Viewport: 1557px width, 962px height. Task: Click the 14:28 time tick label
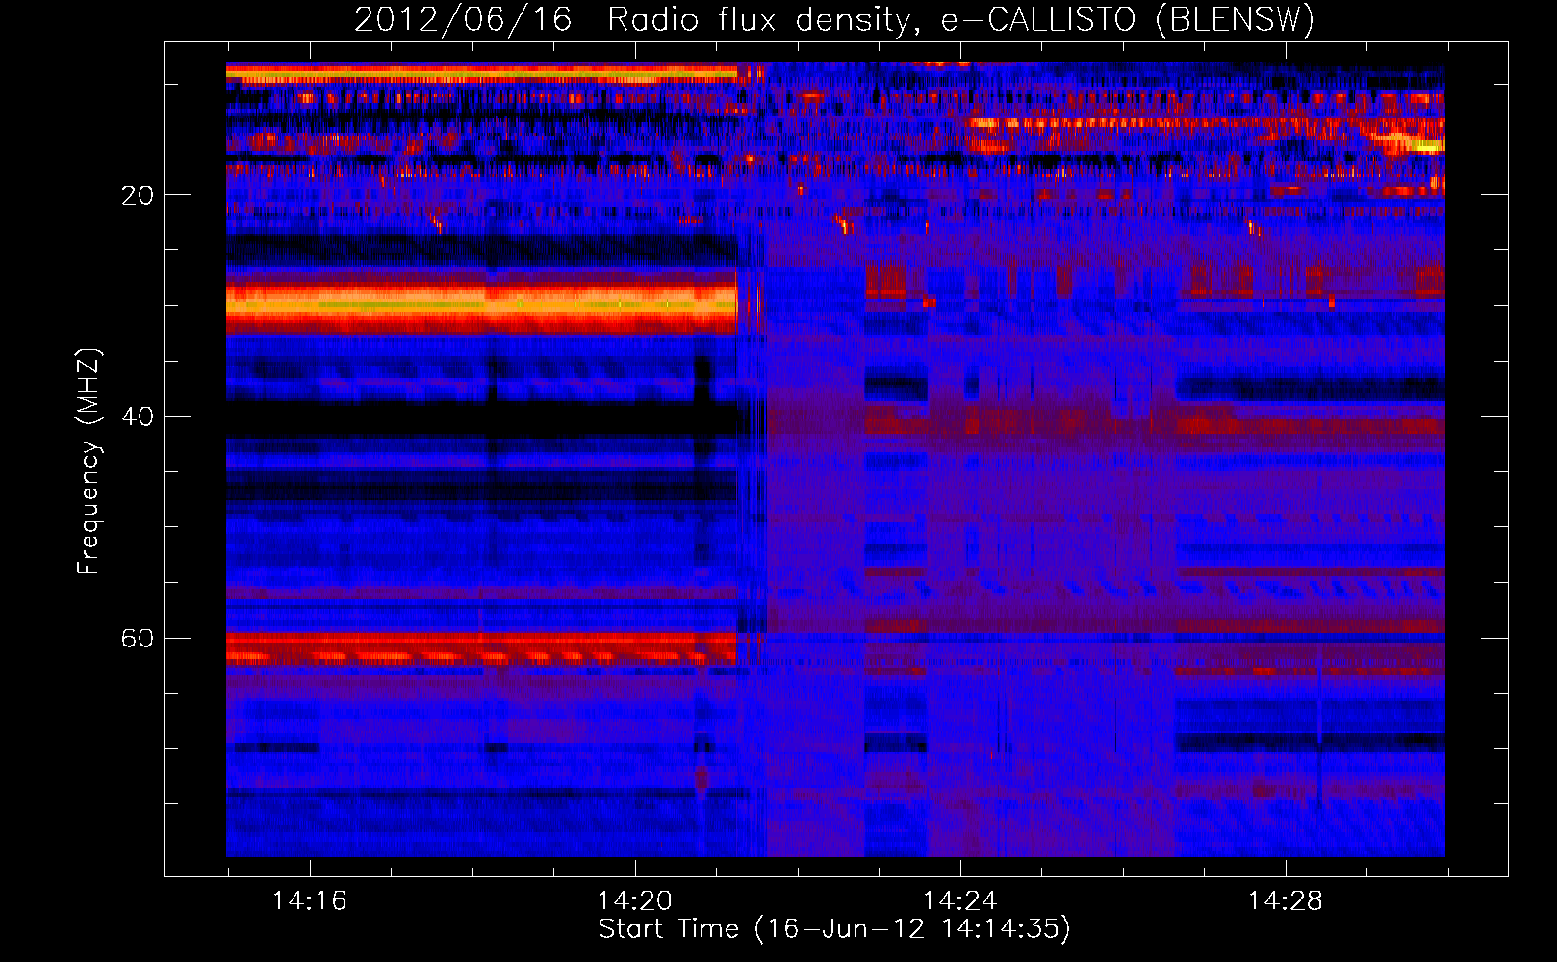coord(1285,901)
